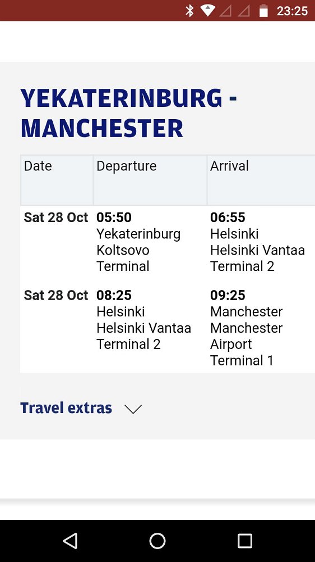
Task: Open the recent apps square button
Action: (x=245, y=541)
